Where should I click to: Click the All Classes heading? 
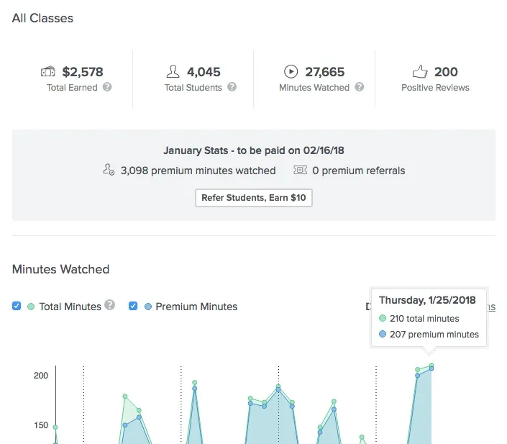42,18
